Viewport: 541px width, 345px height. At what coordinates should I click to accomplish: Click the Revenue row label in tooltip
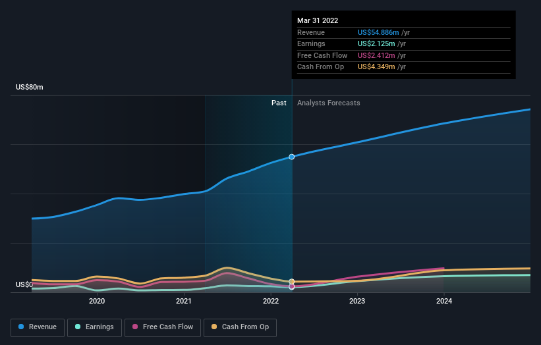pos(311,32)
